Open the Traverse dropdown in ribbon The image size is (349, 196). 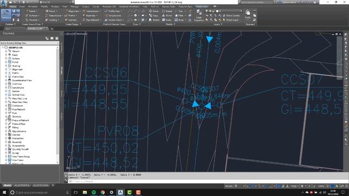(33, 20)
